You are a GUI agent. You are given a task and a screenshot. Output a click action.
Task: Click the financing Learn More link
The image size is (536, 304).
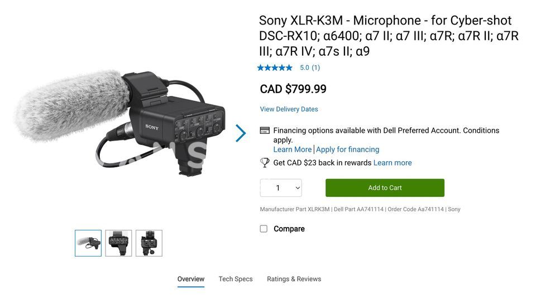click(x=292, y=149)
